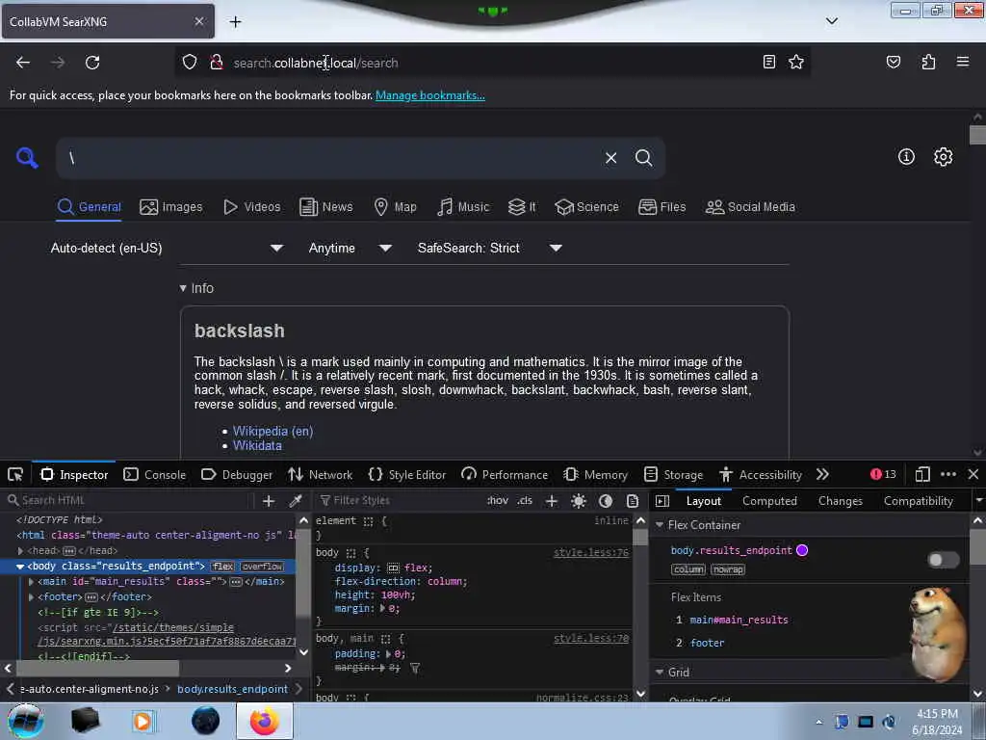Bookmark this page with the star

coord(796,63)
